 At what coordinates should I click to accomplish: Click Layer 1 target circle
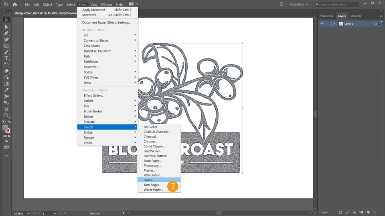coord(375,24)
